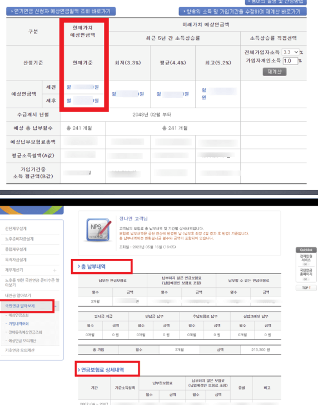Click the 최근 5년 간 소득상승률 header
The height and width of the screenshot is (405, 318).
[x=173, y=38]
